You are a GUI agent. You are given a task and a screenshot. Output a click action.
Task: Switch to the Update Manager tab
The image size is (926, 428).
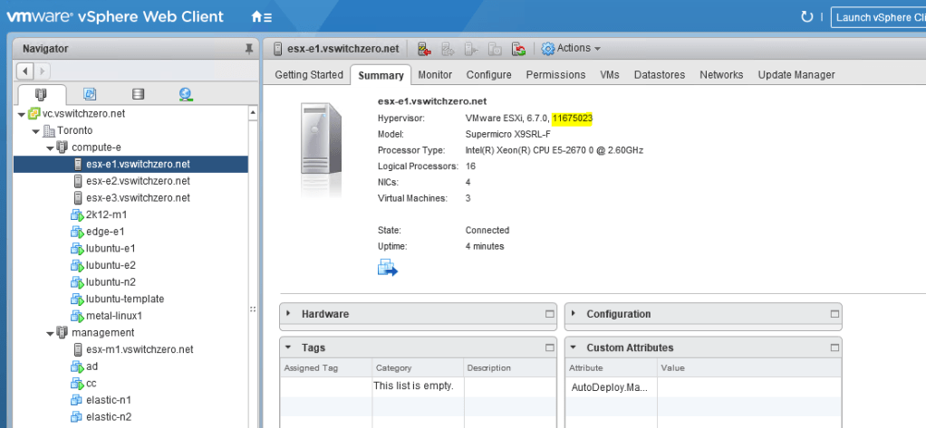coord(796,74)
